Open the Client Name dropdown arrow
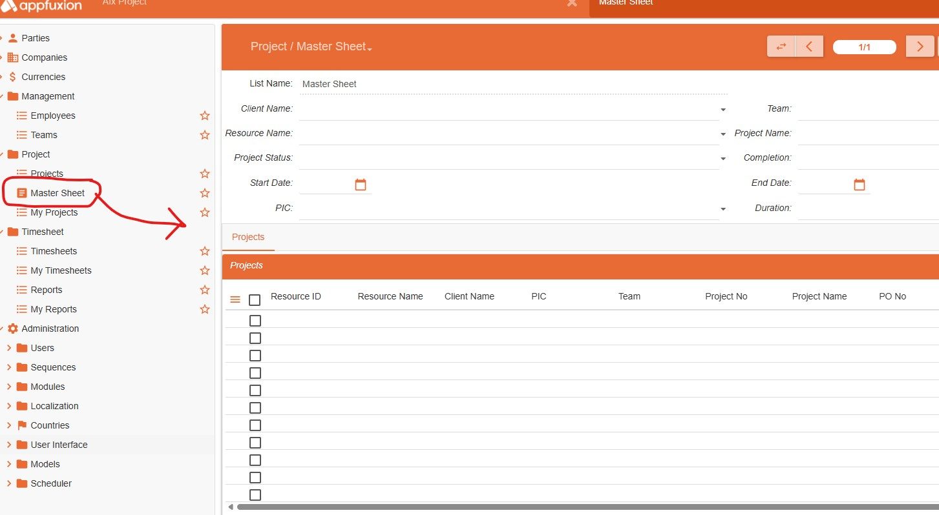The image size is (939, 515). 723,110
